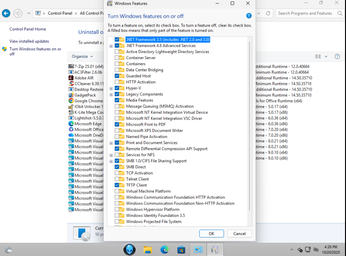
Task: Open File Explorer from the taskbar
Action: click(x=148, y=250)
